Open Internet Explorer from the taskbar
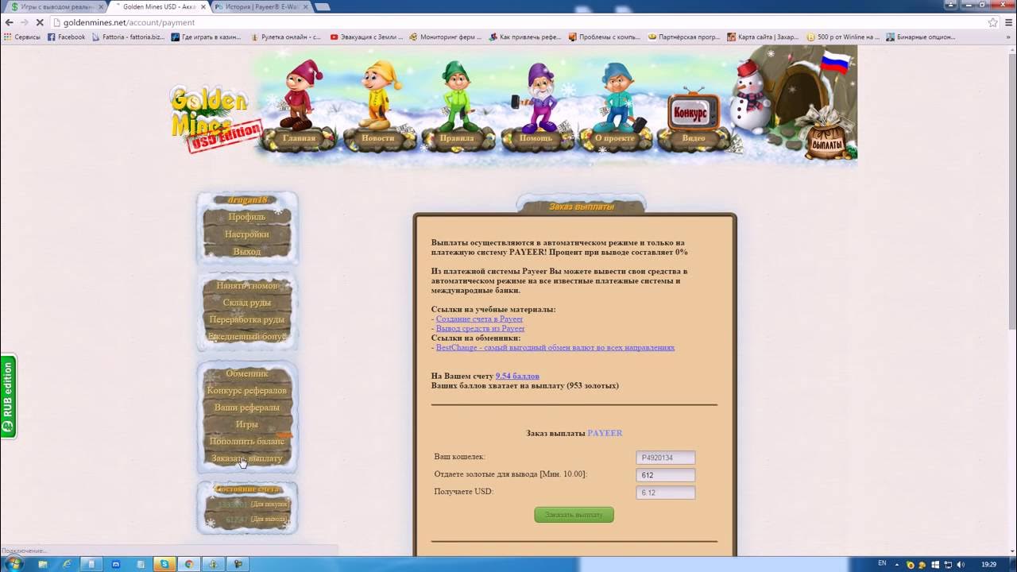 pos(67,564)
